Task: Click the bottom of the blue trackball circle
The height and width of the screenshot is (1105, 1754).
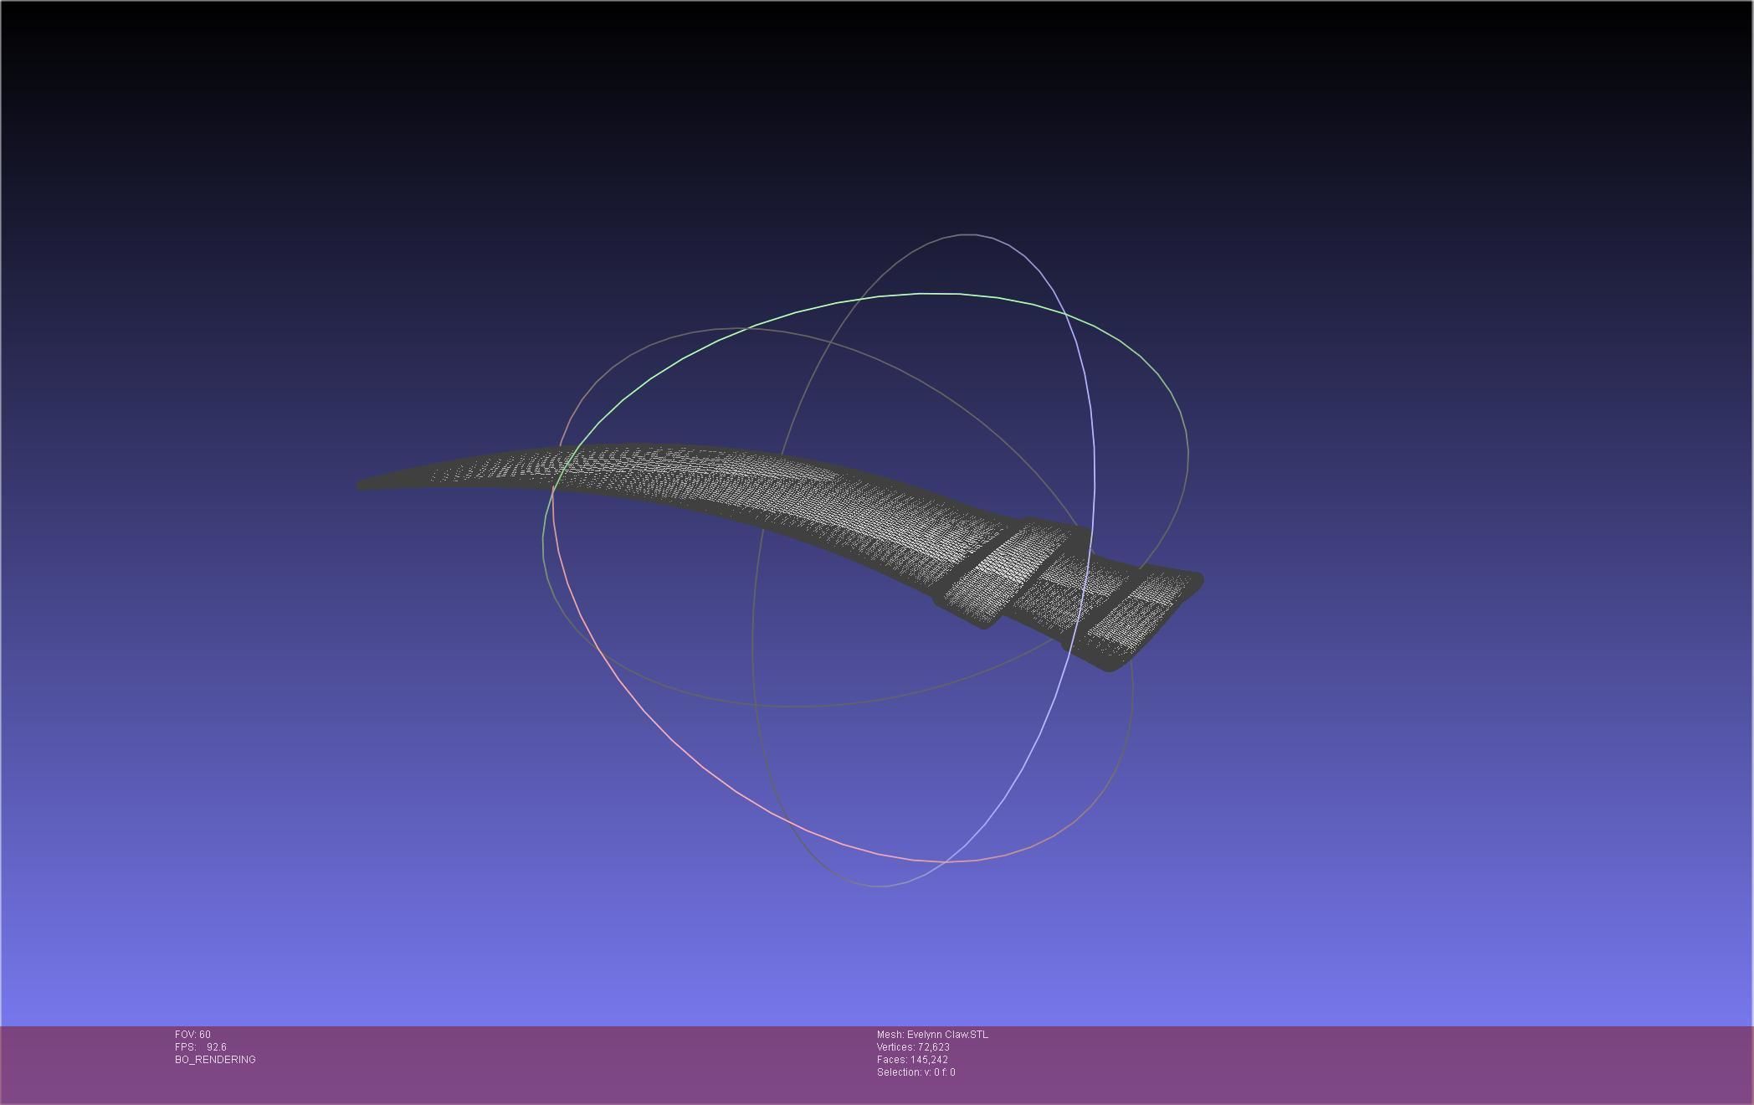Action: [879, 886]
